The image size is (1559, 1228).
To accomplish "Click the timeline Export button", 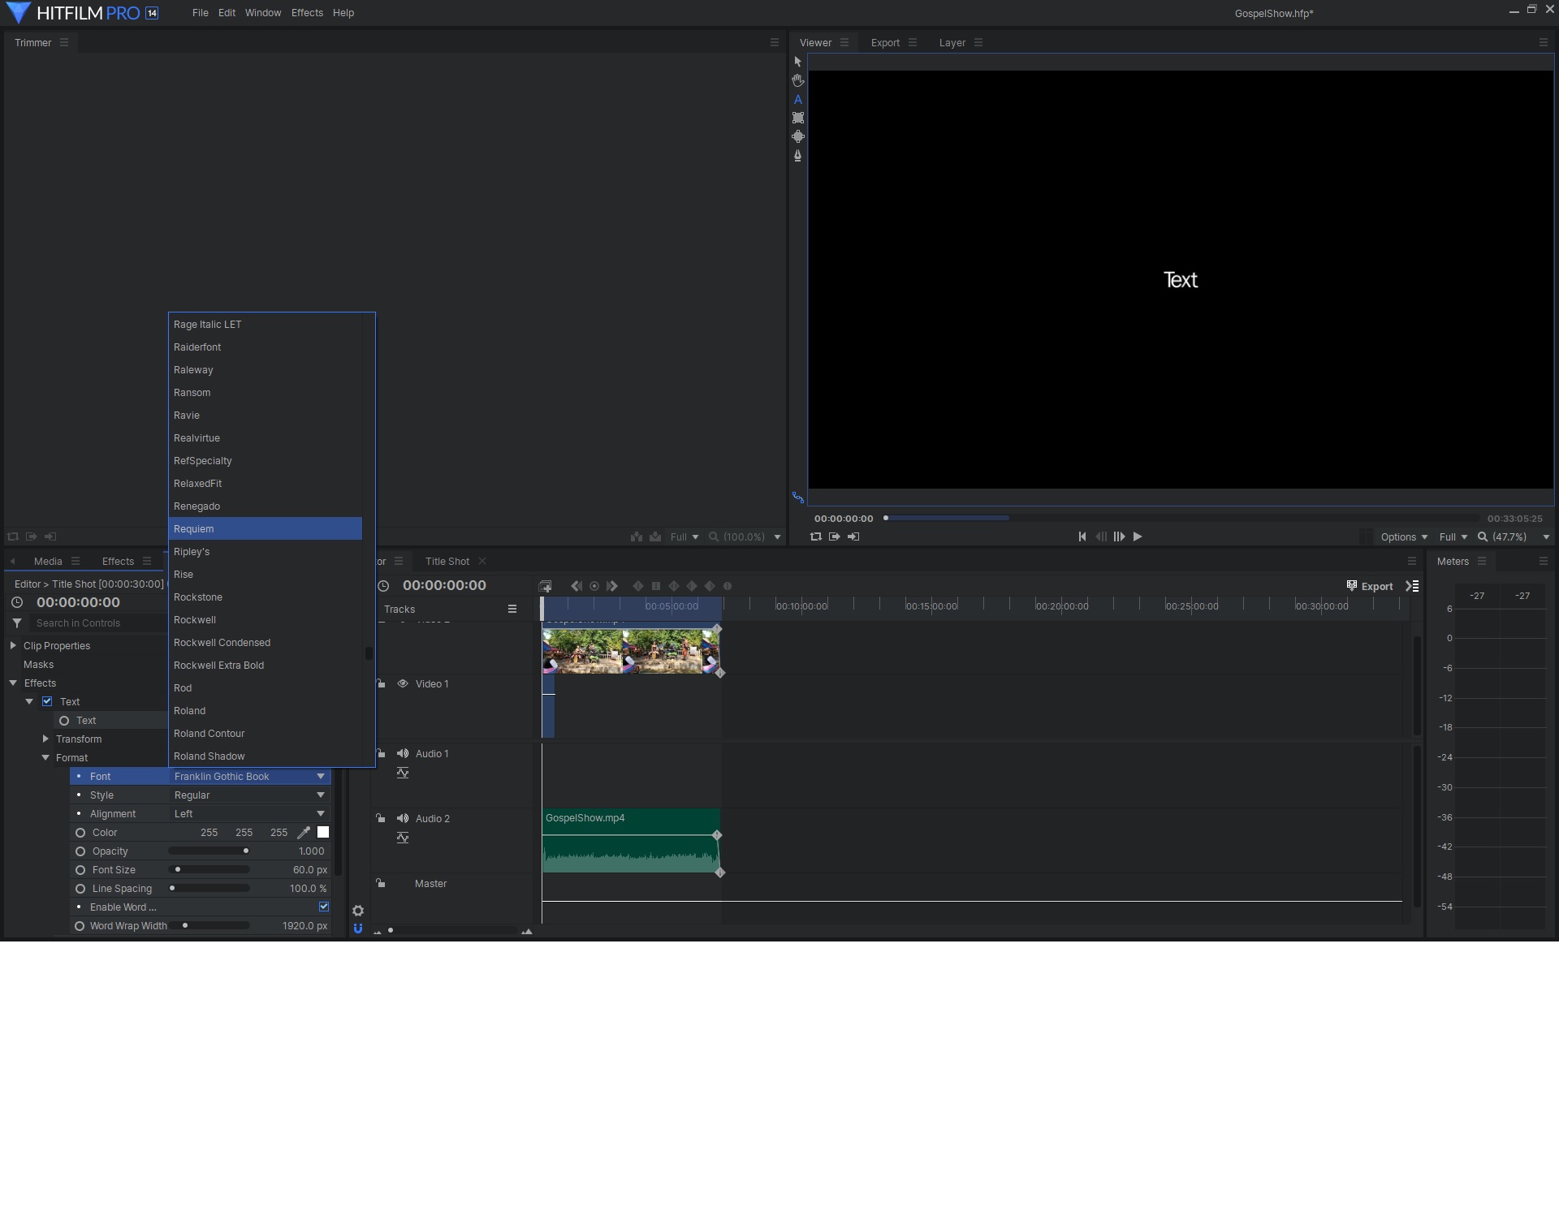I will pos(1370,586).
